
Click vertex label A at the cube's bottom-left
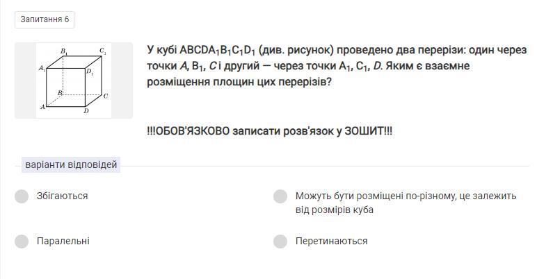43,107
